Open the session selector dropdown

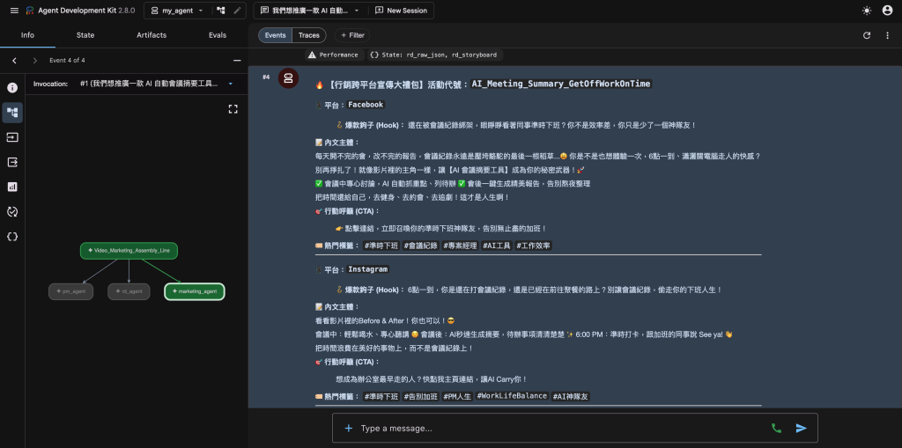[309, 11]
